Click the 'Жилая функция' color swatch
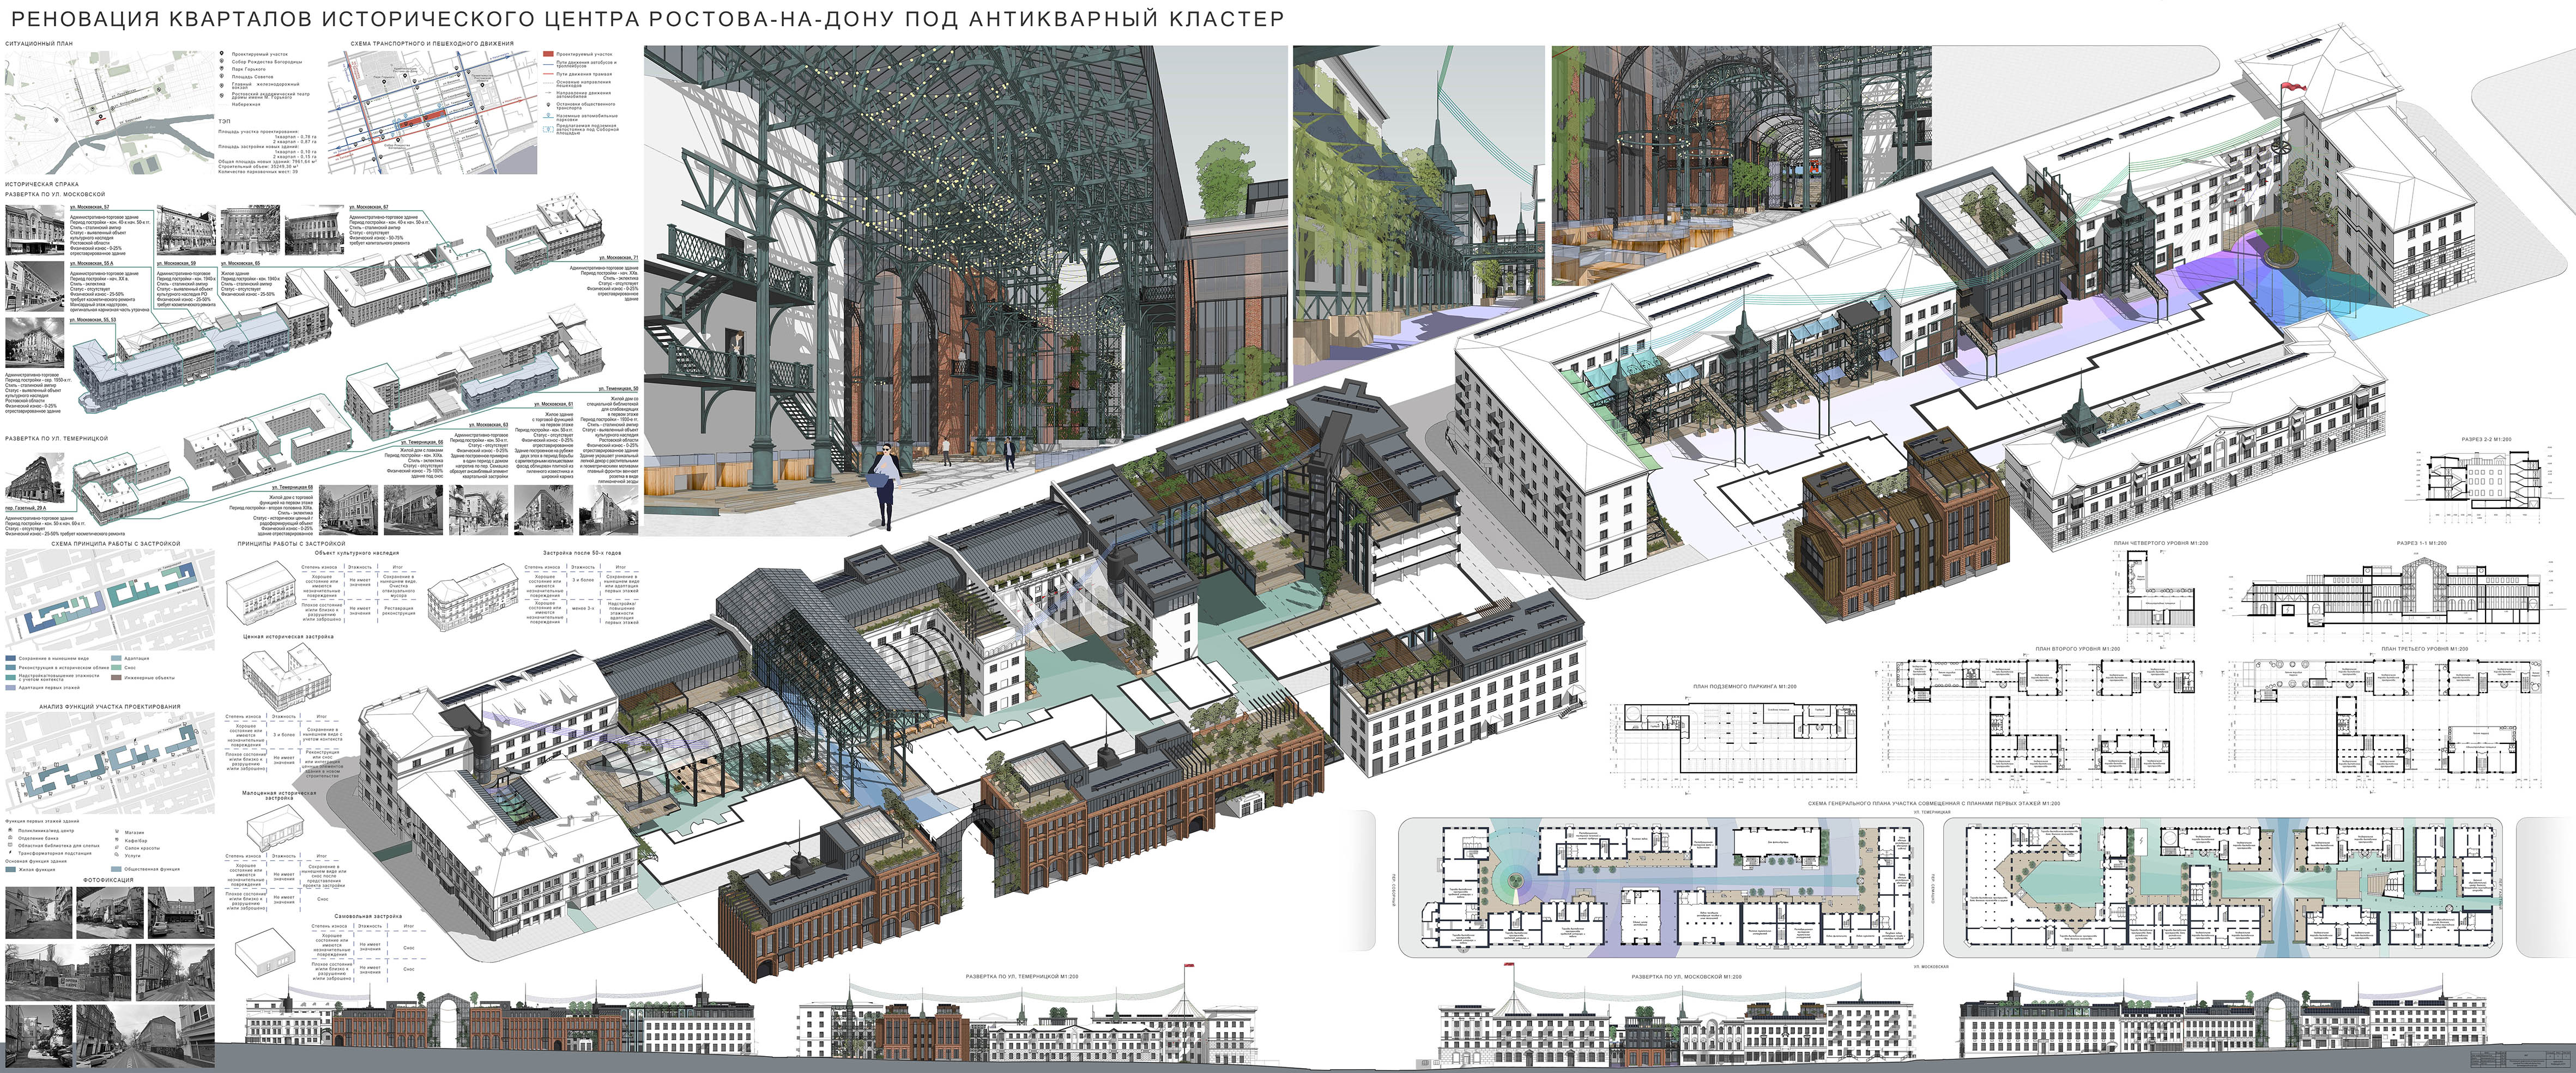This screenshot has height=1073, width=2576. coord(11,869)
